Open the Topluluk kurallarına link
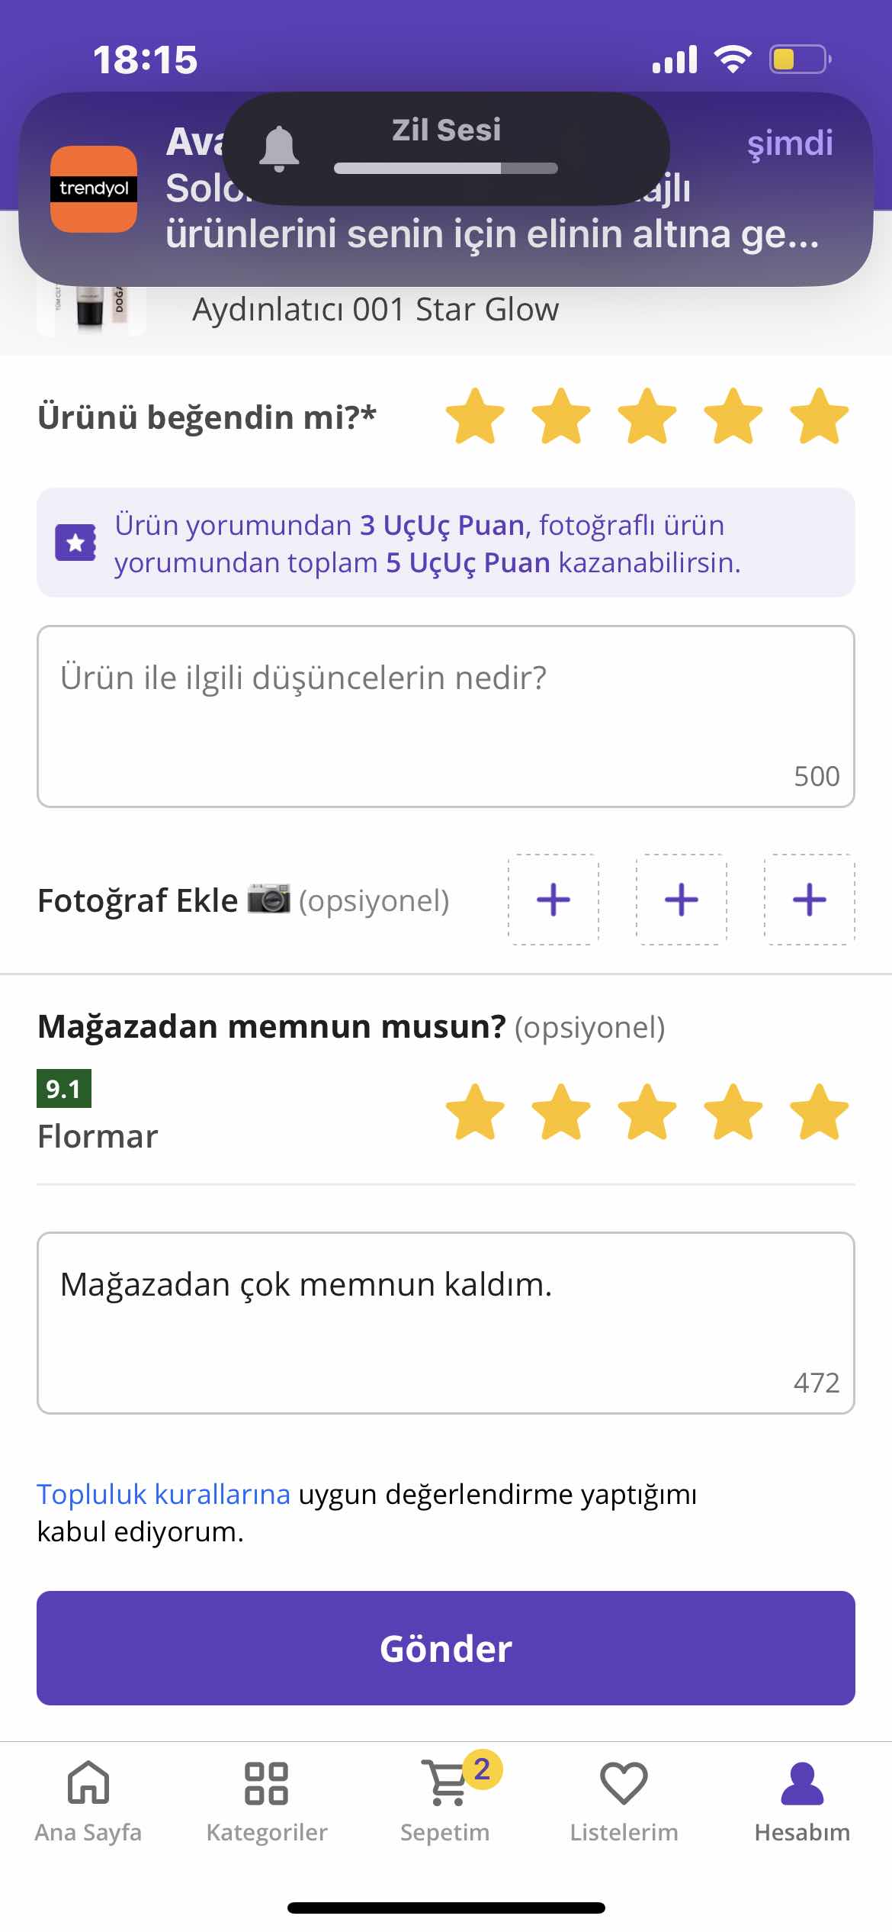 point(164,1494)
